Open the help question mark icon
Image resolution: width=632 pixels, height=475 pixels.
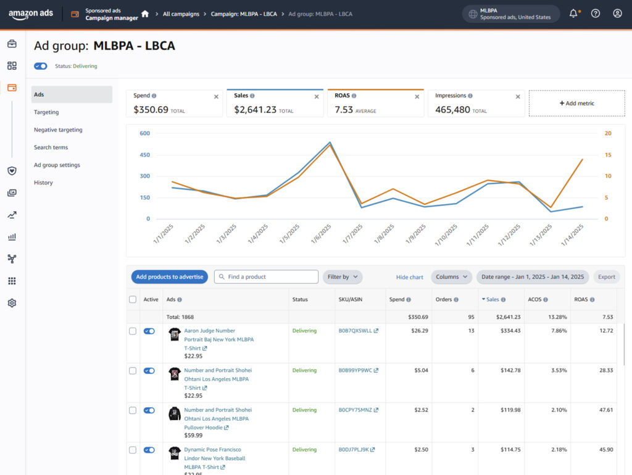(x=596, y=14)
